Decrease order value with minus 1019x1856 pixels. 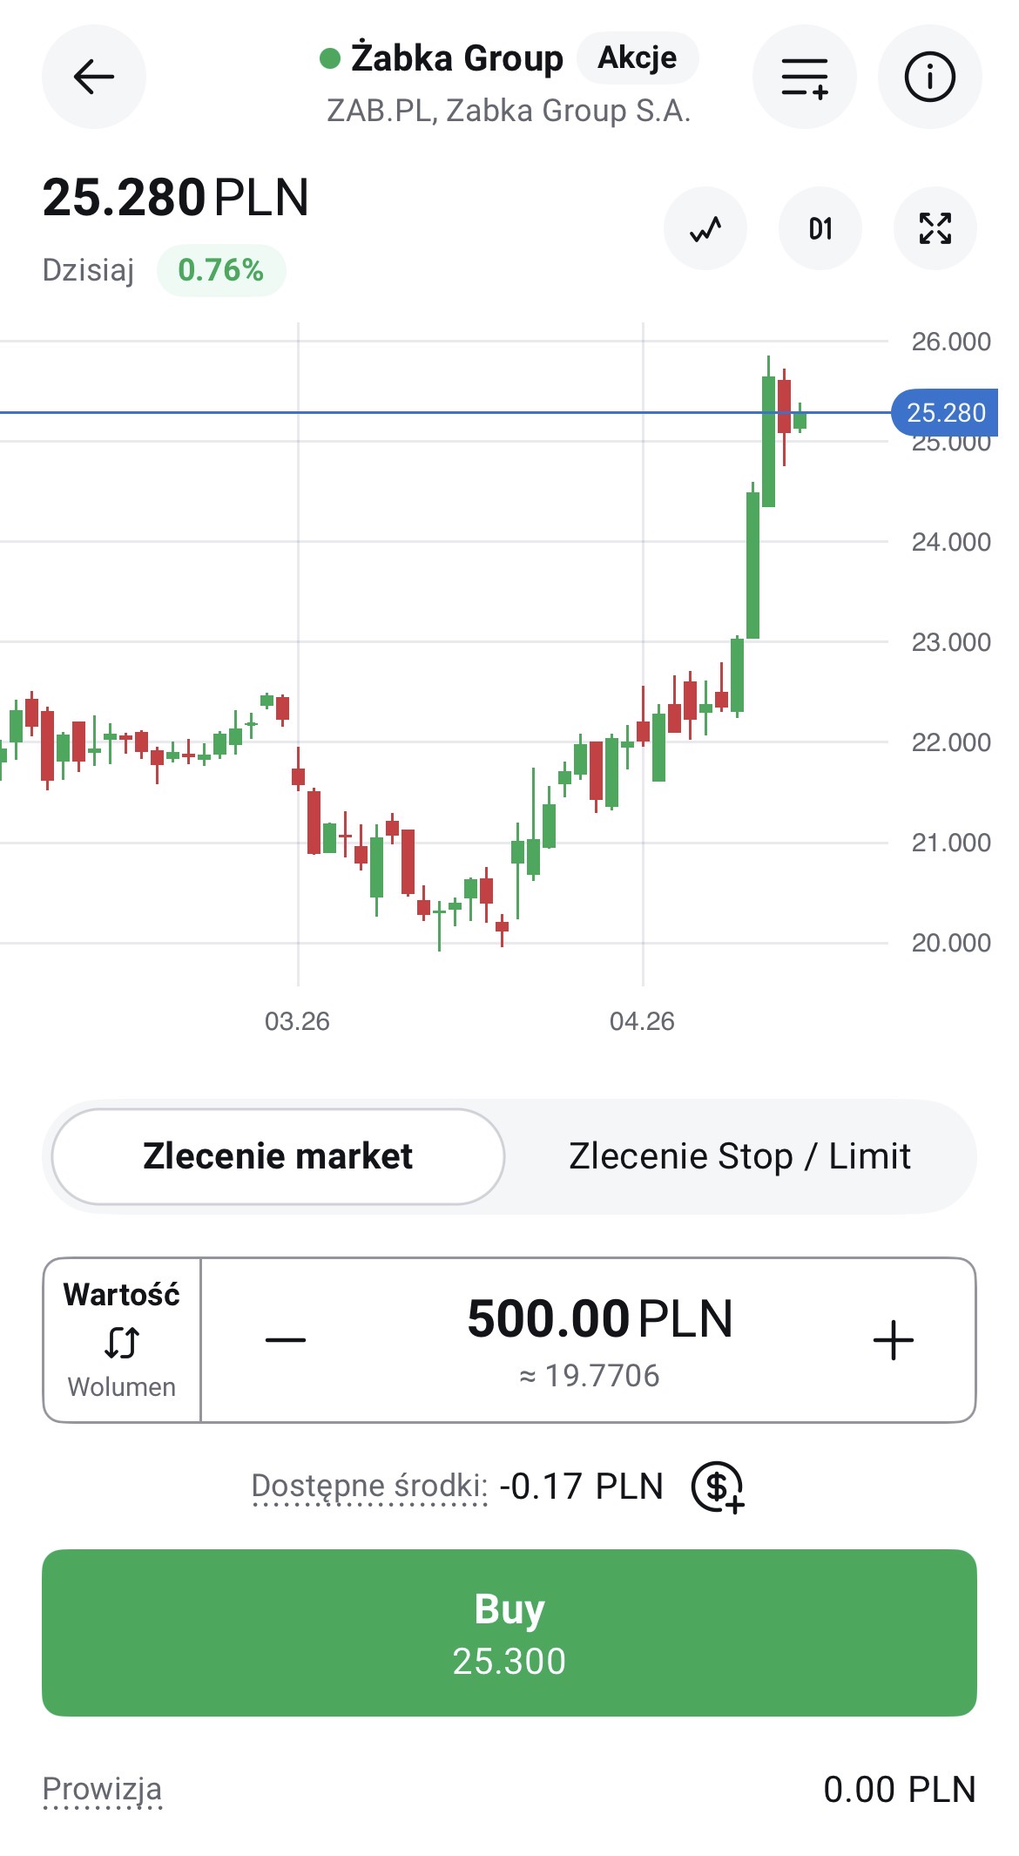(x=286, y=1340)
